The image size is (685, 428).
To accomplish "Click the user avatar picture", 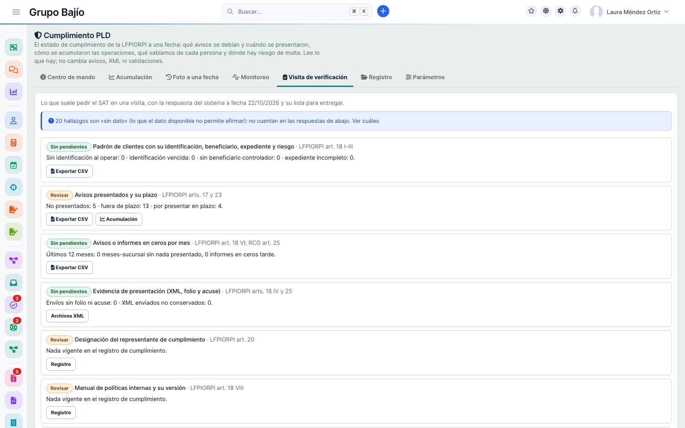I will click(x=596, y=12).
